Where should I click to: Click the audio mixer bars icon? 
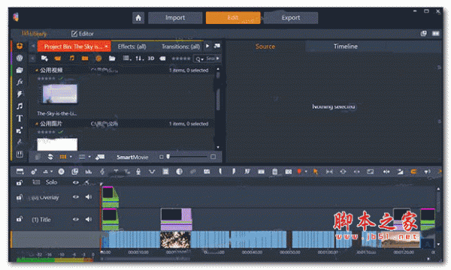click(x=88, y=172)
